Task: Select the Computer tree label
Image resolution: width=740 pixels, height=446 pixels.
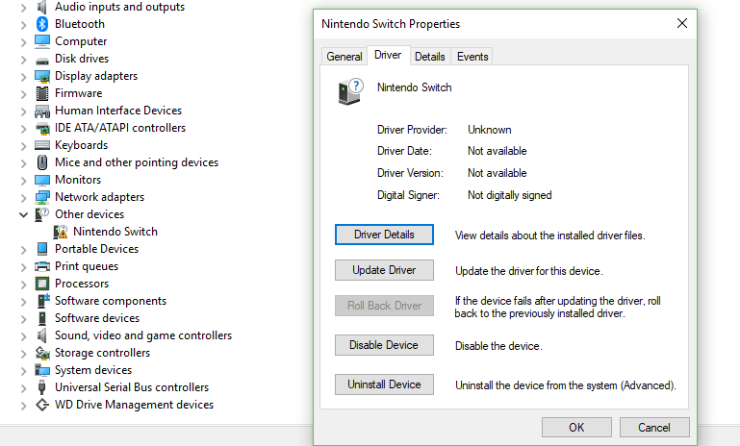Action: [x=81, y=41]
